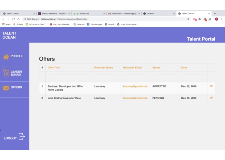Select 'Backend Developer Job Offer From Google' text

click(65, 88)
